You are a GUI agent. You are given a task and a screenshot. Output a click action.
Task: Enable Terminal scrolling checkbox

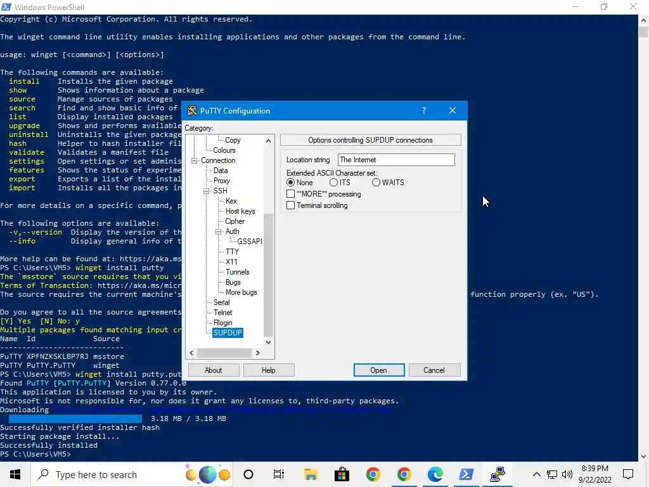click(290, 205)
